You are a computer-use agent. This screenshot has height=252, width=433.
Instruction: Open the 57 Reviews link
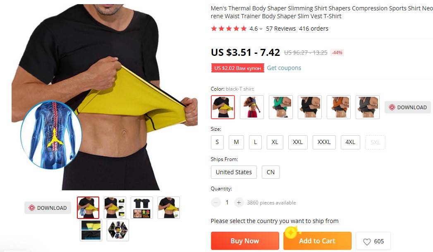point(280,29)
